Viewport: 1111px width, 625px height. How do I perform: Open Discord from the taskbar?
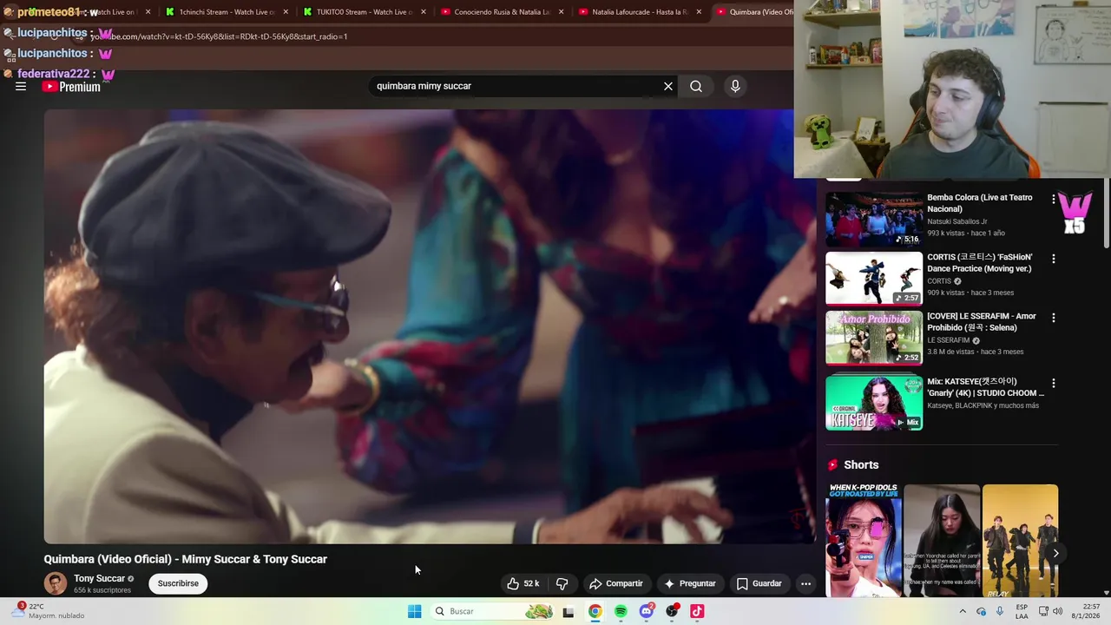[x=646, y=611]
